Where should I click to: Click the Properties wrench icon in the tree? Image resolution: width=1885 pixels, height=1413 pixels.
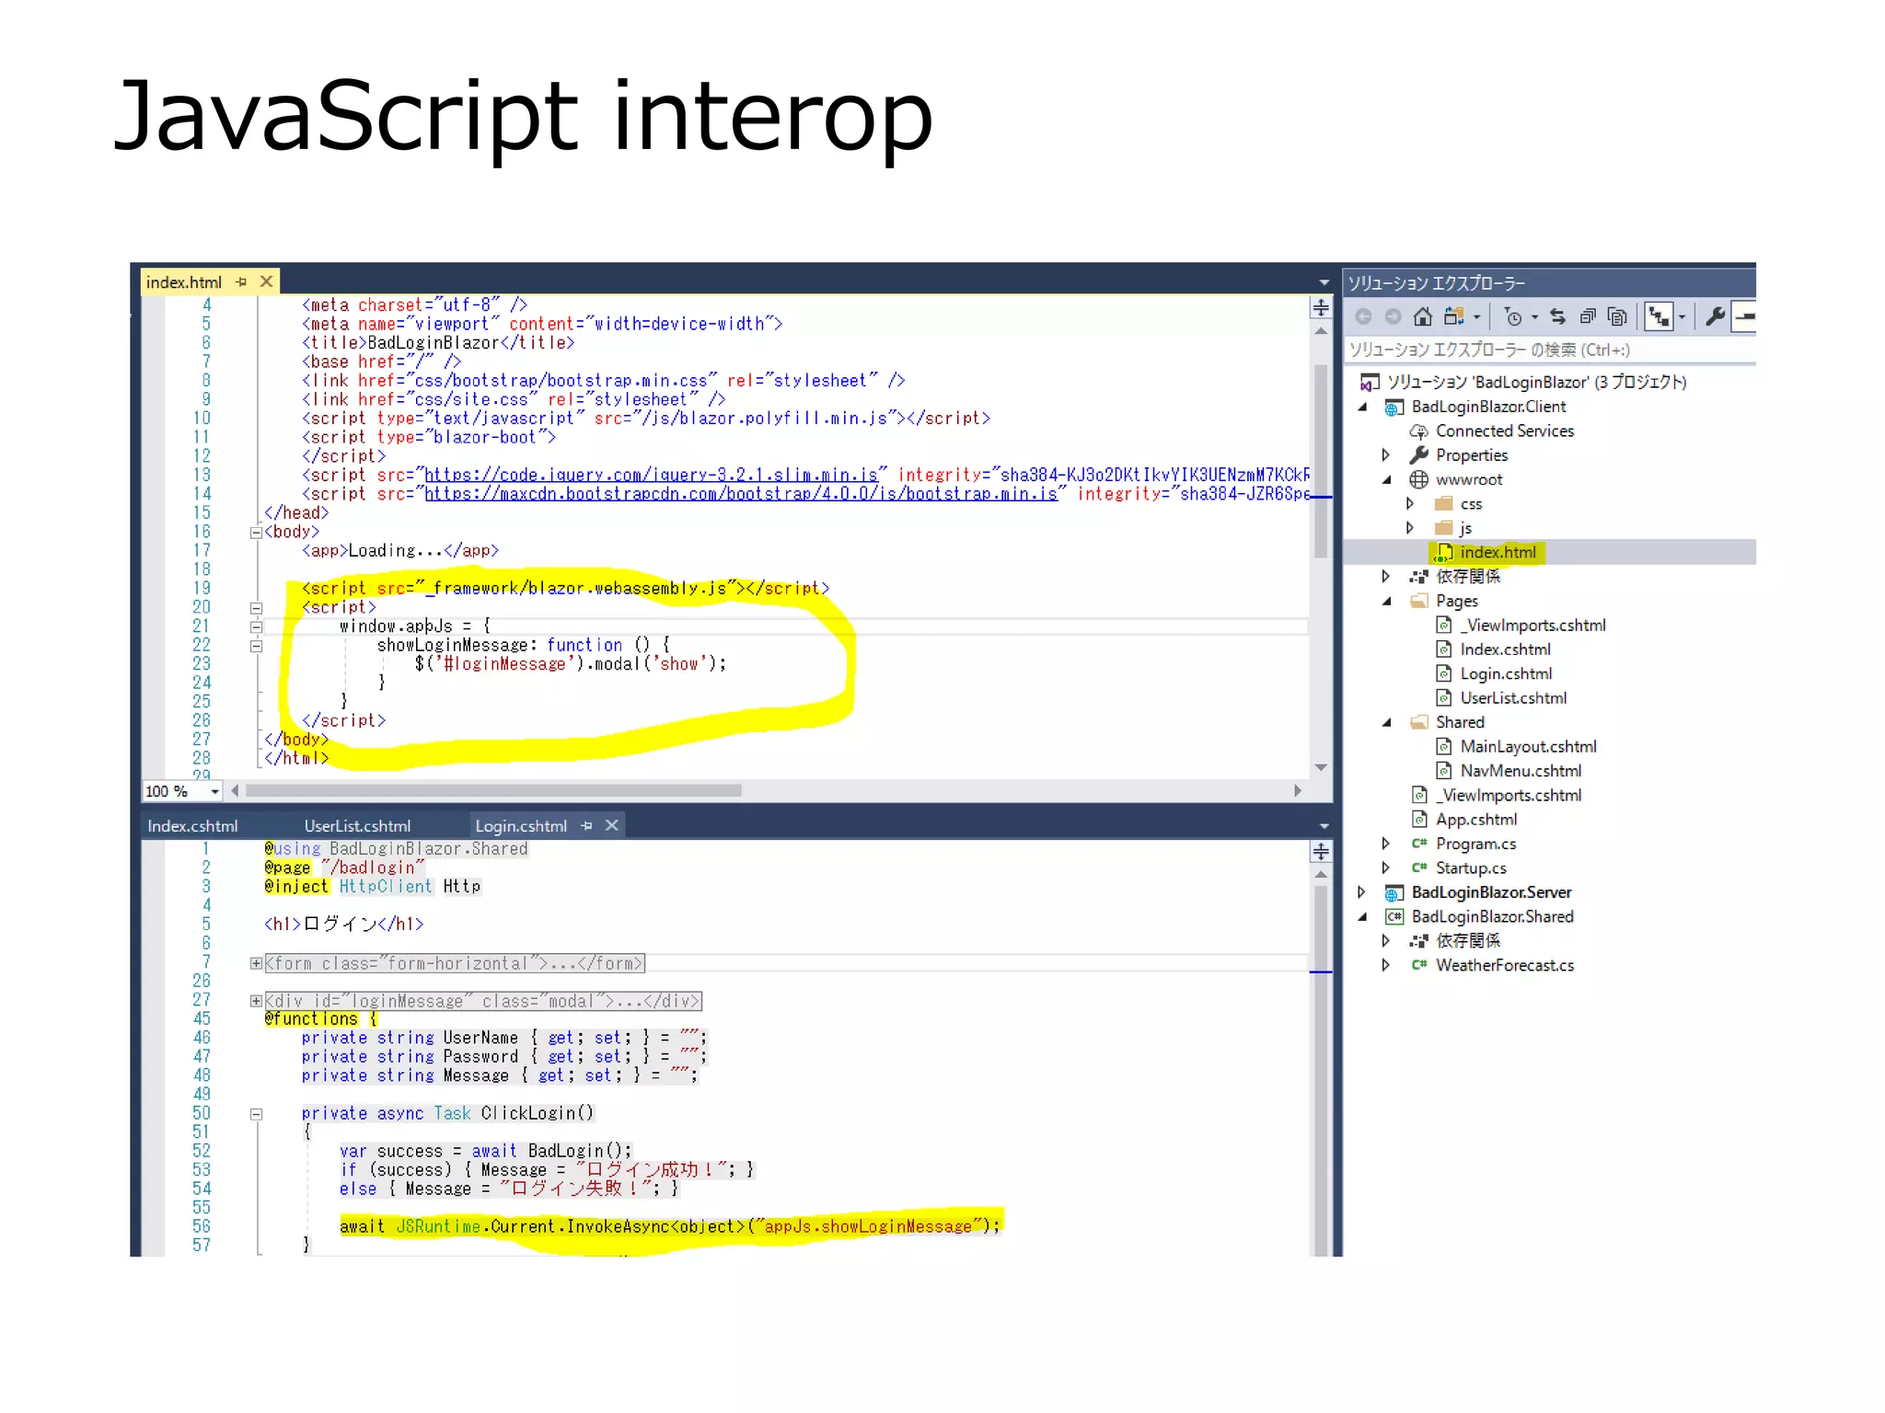point(1419,454)
